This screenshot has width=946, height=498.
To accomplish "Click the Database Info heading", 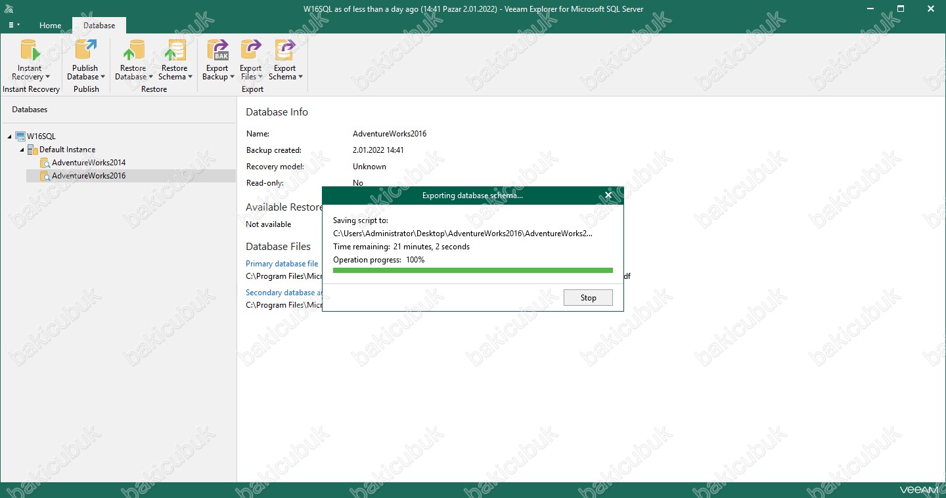I will 277,112.
